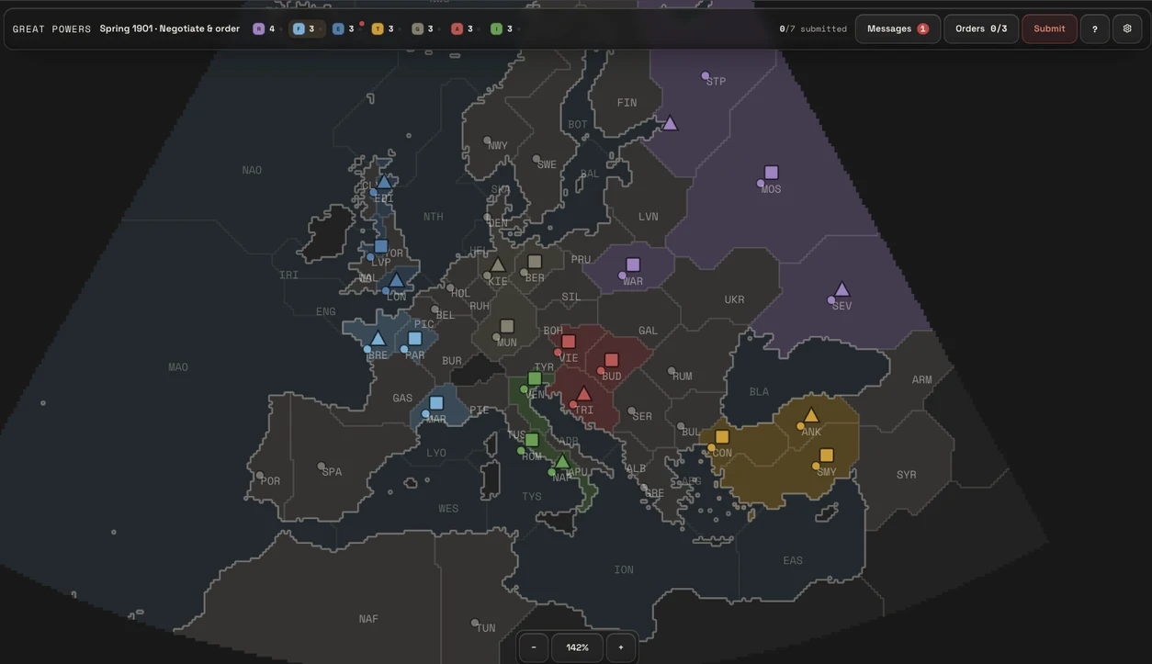Click the BEL supply center dot
Screen dimensions: 1152x664
(x=435, y=309)
